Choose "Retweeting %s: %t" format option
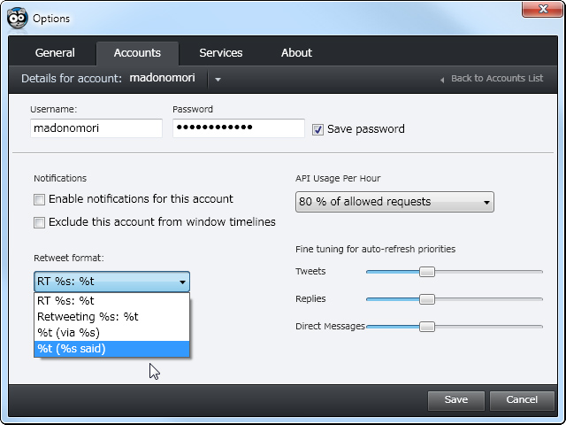The height and width of the screenshot is (425, 566). pos(88,316)
